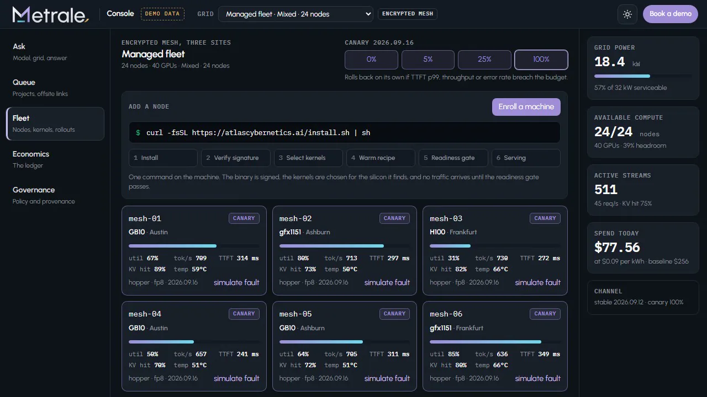Click 'gfx1151 · Ashburn' label on mesh-02
Screen dimensions: 707x397
click(x=305, y=232)
